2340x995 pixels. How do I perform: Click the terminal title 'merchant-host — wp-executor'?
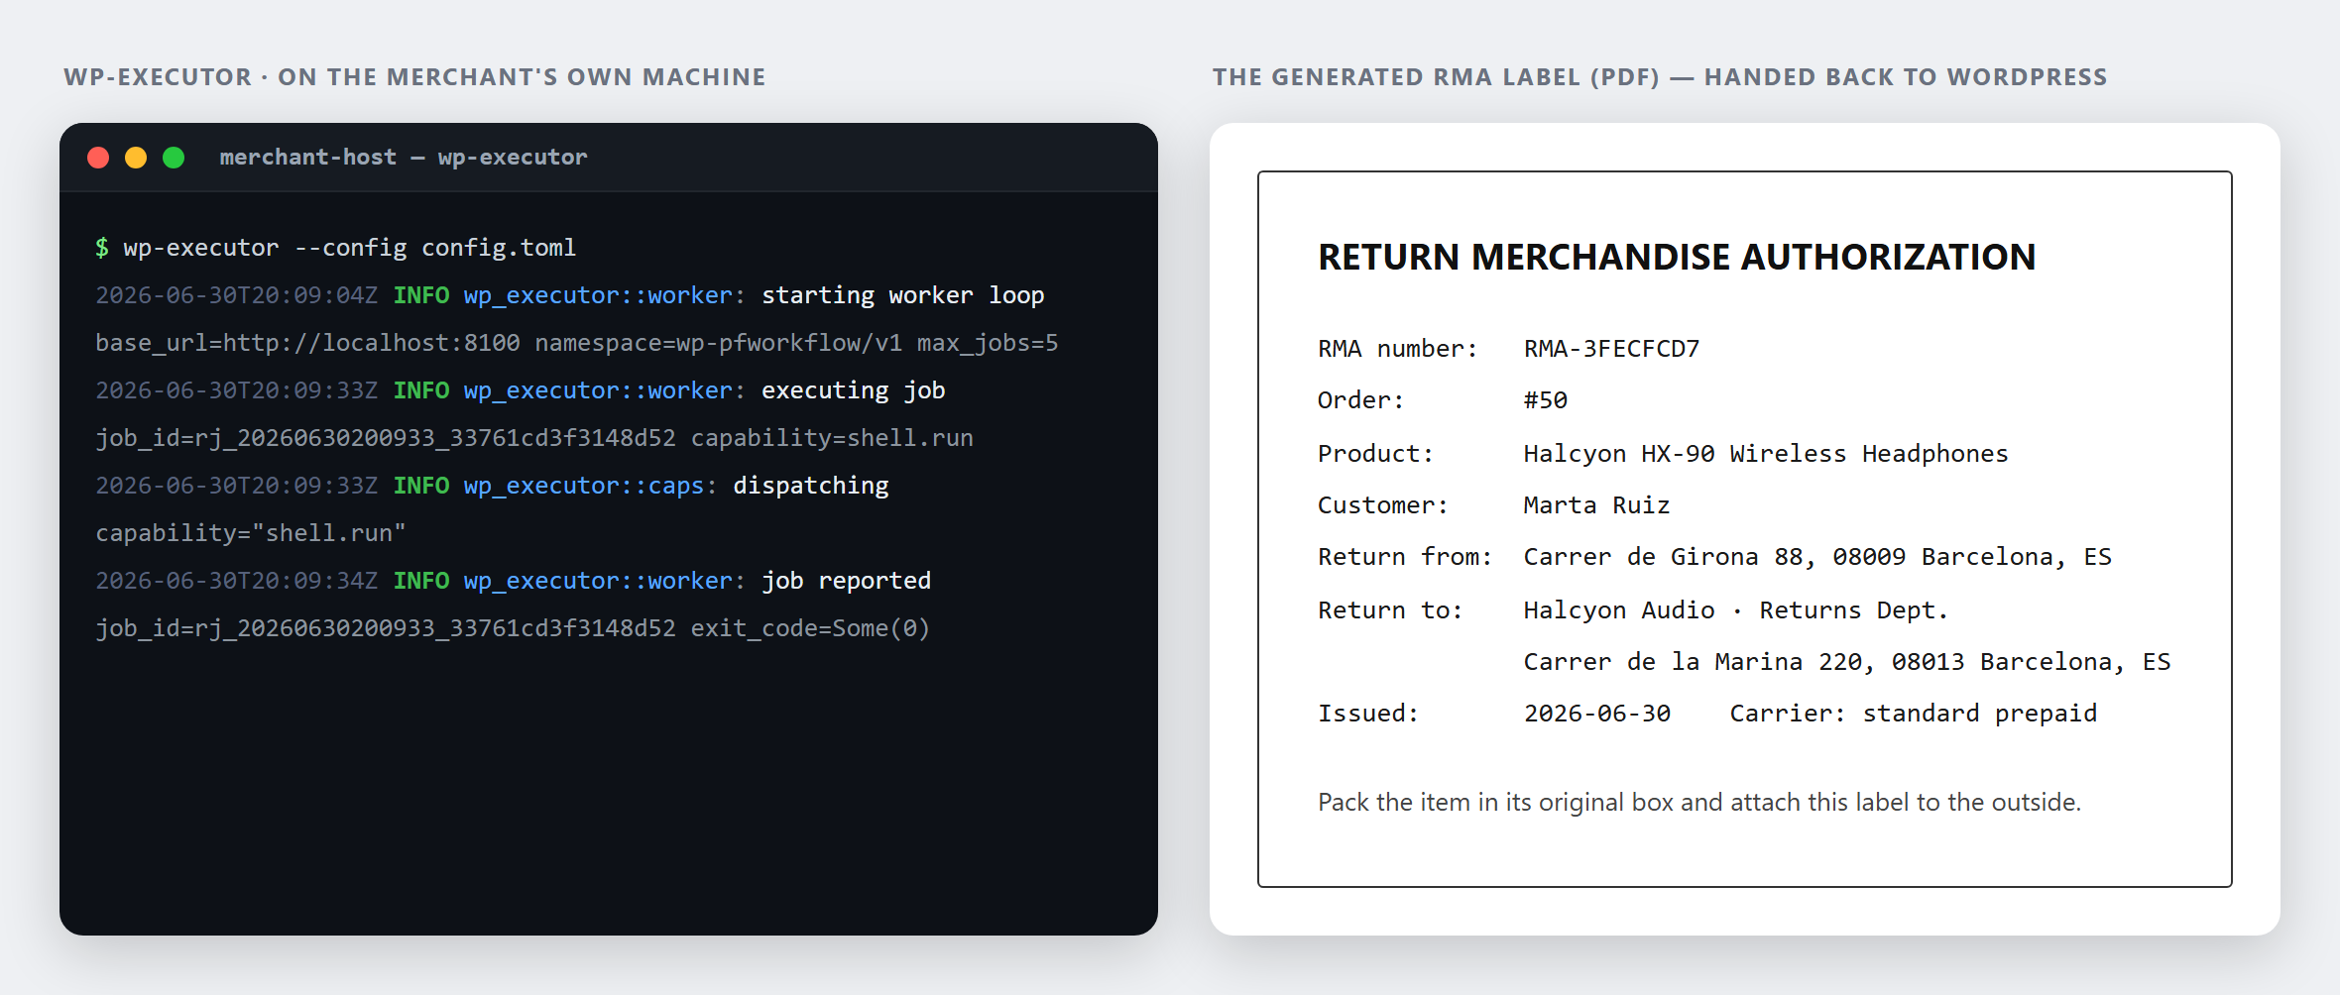(x=404, y=158)
